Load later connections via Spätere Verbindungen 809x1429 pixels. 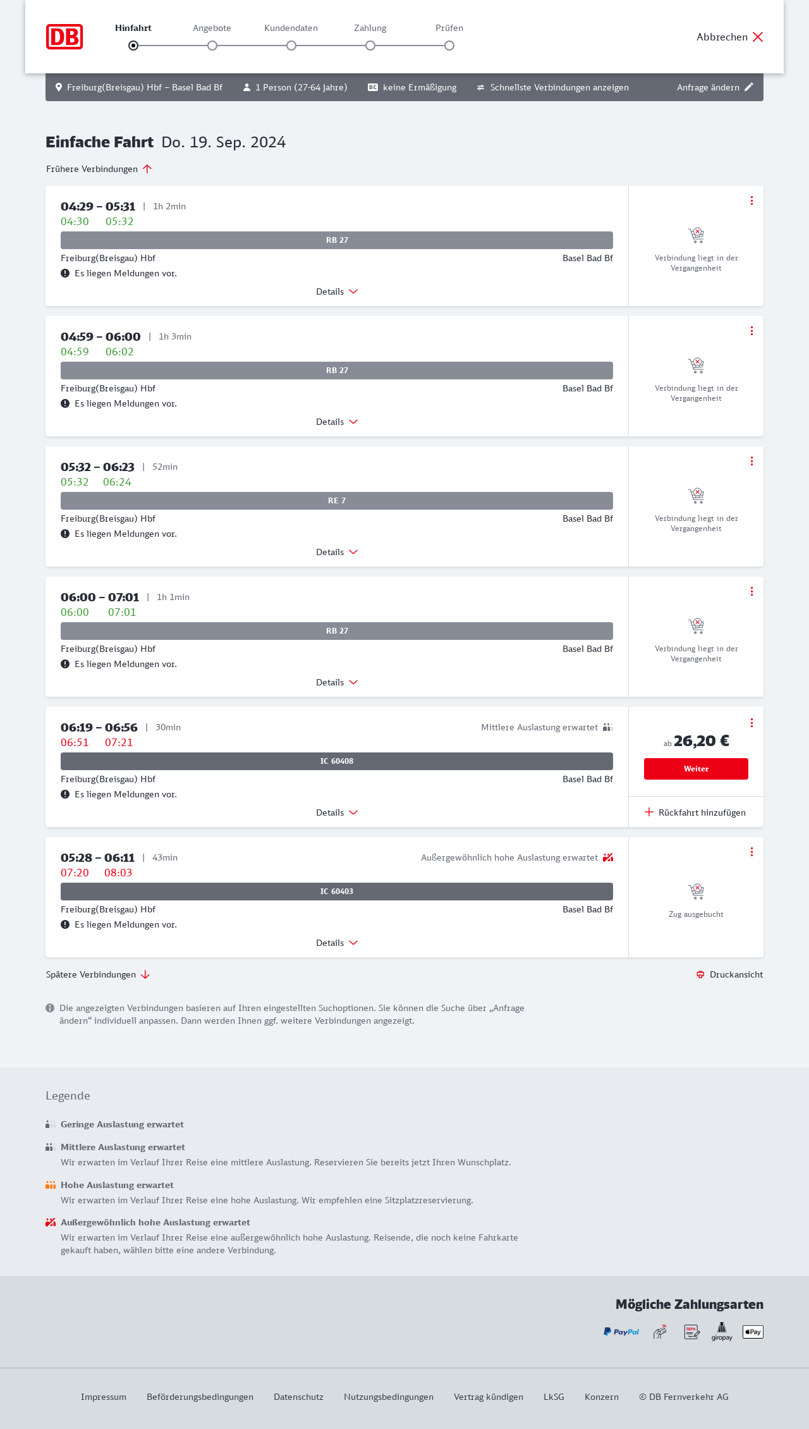click(98, 974)
